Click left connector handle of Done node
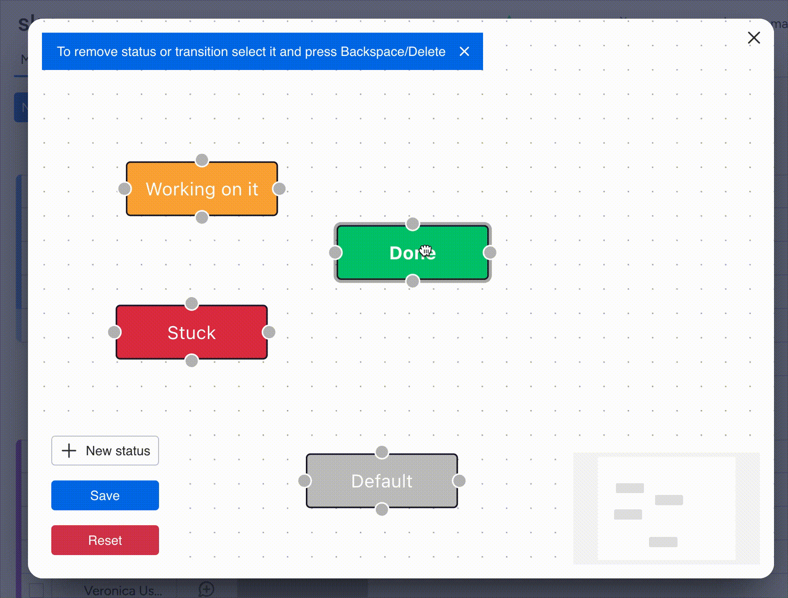This screenshot has width=788, height=598. 335,253
